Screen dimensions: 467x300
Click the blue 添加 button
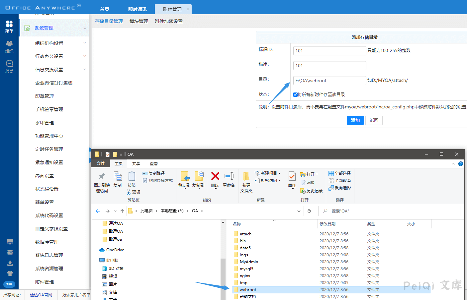pos(355,120)
